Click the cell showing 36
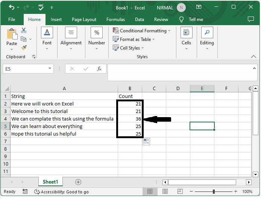 pos(130,119)
